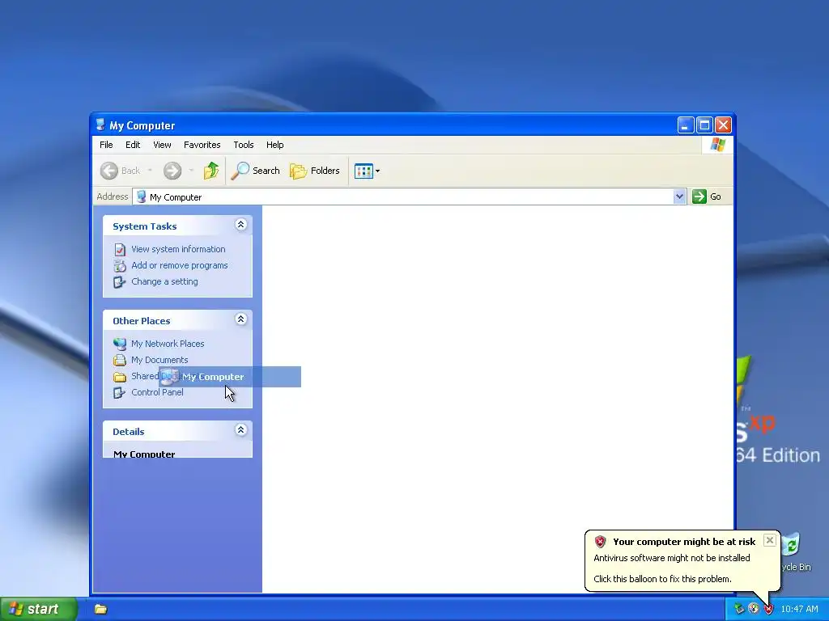Click the Windows flag throbber logo
Screen dimensions: 829x621
click(x=717, y=145)
